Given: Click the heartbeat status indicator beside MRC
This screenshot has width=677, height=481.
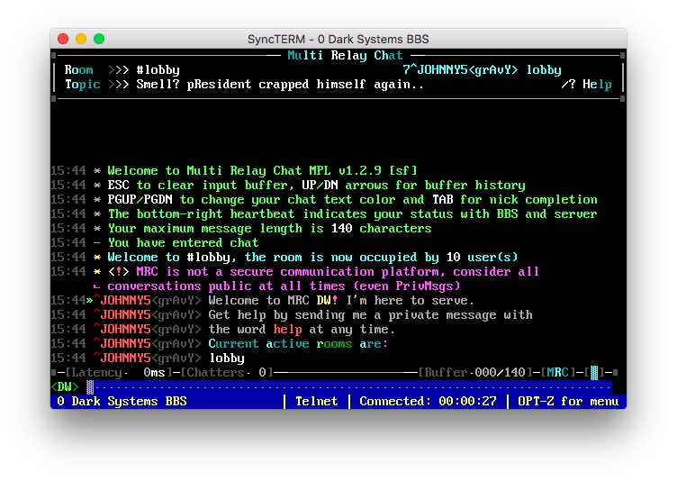Looking at the screenshot, I should [594, 373].
